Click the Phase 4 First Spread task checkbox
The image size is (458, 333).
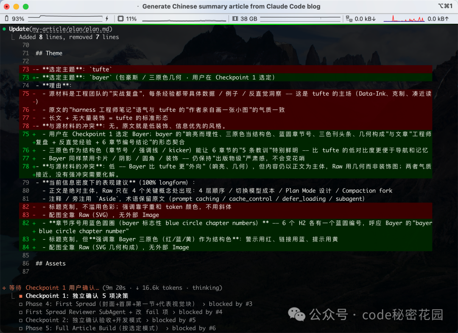pos(21,304)
